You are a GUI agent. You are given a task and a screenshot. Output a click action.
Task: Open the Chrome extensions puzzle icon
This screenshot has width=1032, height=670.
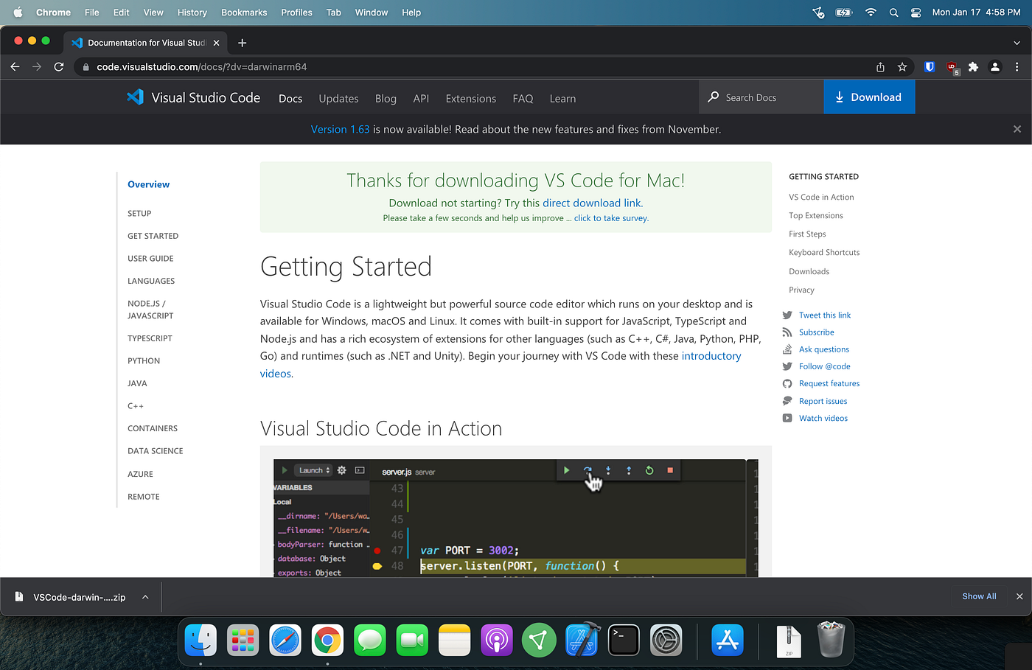click(x=973, y=66)
